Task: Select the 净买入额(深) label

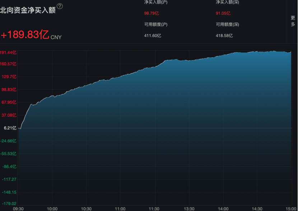Action: [227, 2]
